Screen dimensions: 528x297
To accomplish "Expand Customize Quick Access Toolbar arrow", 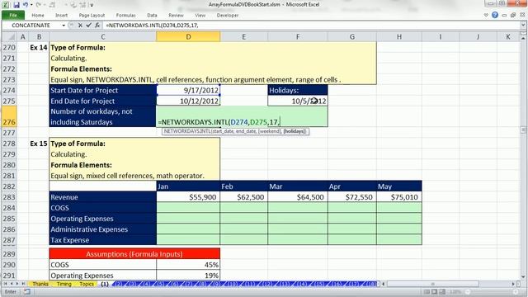I will [x=92, y=5].
